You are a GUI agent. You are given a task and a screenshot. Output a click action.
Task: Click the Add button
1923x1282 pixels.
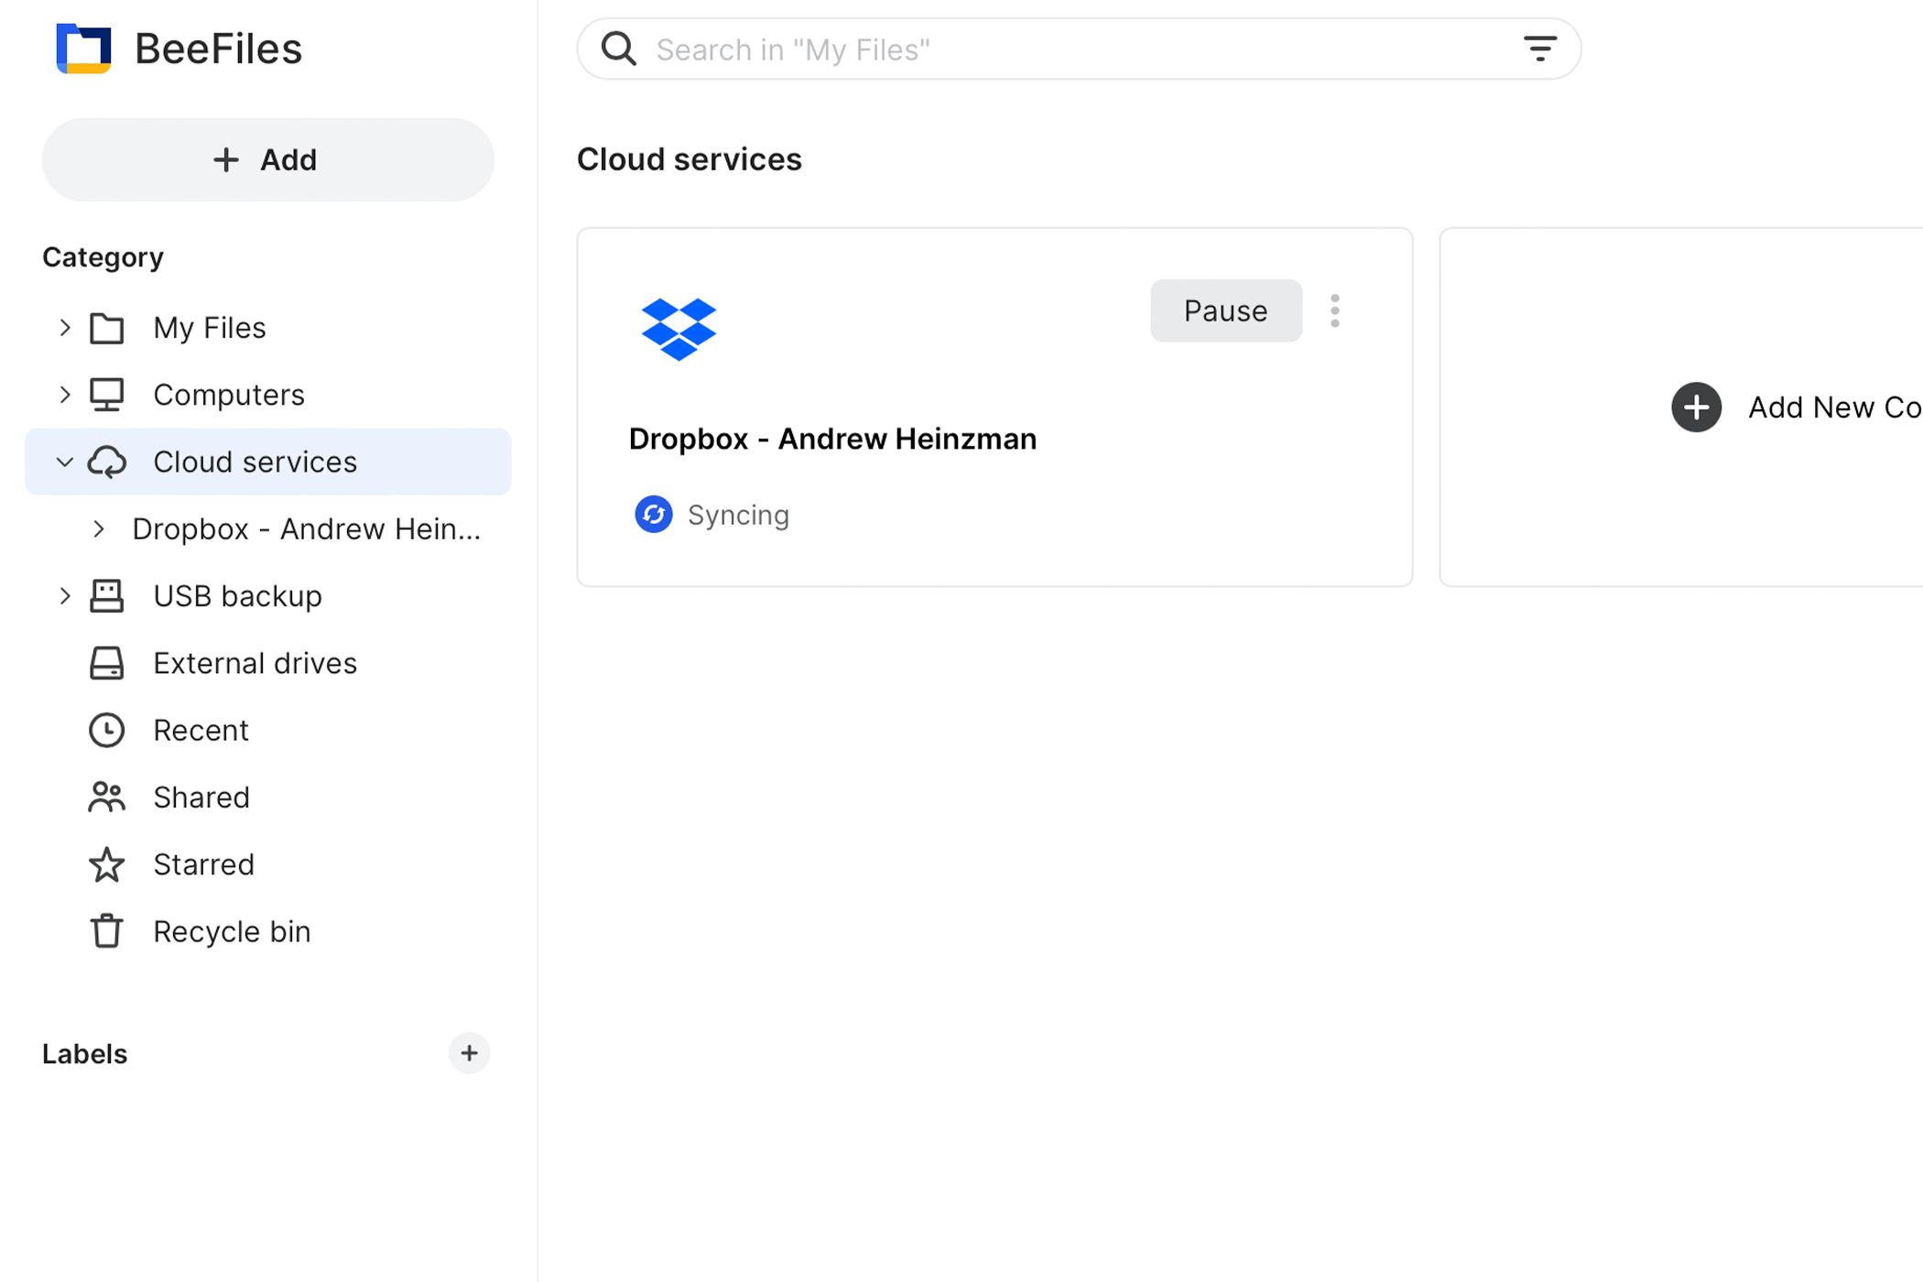pos(267,159)
